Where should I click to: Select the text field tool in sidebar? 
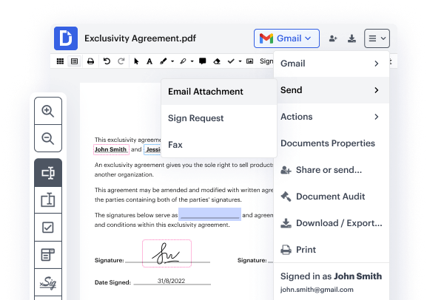pyautogui.click(x=48, y=173)
